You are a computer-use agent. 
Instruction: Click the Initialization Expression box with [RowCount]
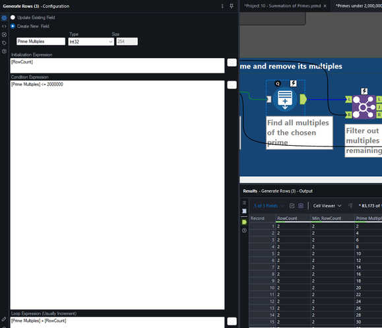coord(117,65)
